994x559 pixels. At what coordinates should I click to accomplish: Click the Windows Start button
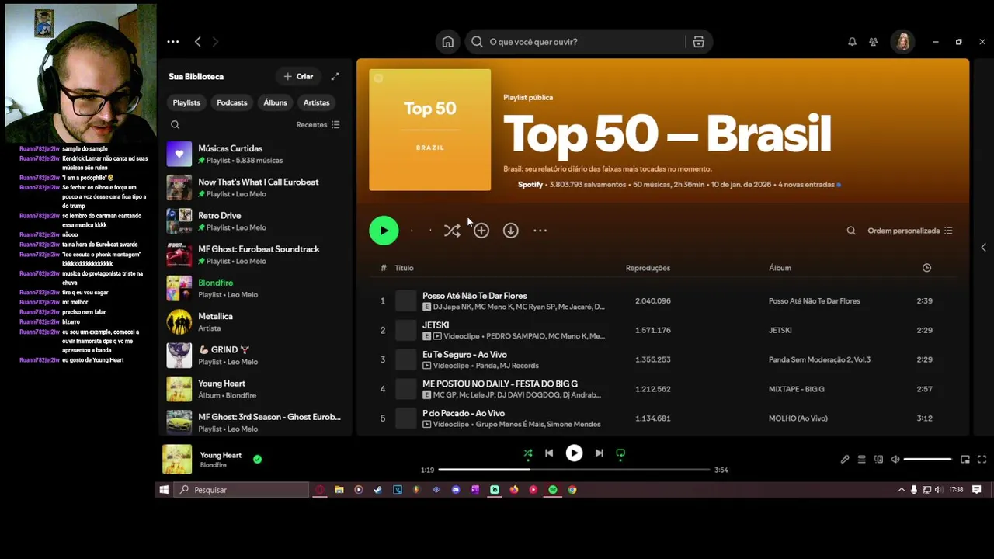tap(164, 490)
